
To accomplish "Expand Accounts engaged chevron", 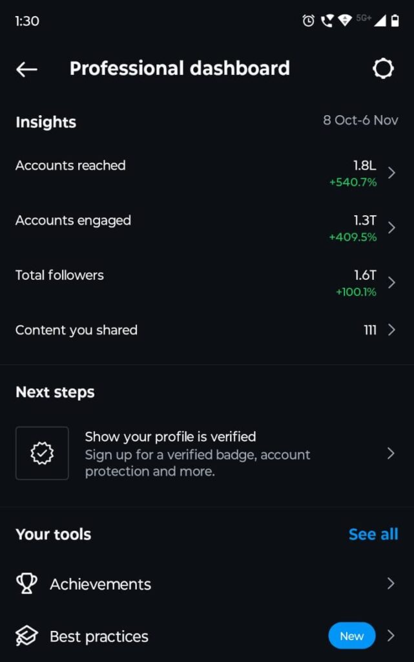I will pos(391,228).
